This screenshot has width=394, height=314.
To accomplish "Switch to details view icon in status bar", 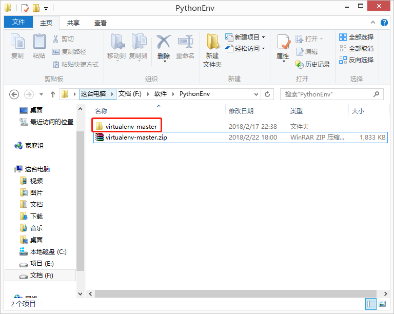I will [371, 304].
